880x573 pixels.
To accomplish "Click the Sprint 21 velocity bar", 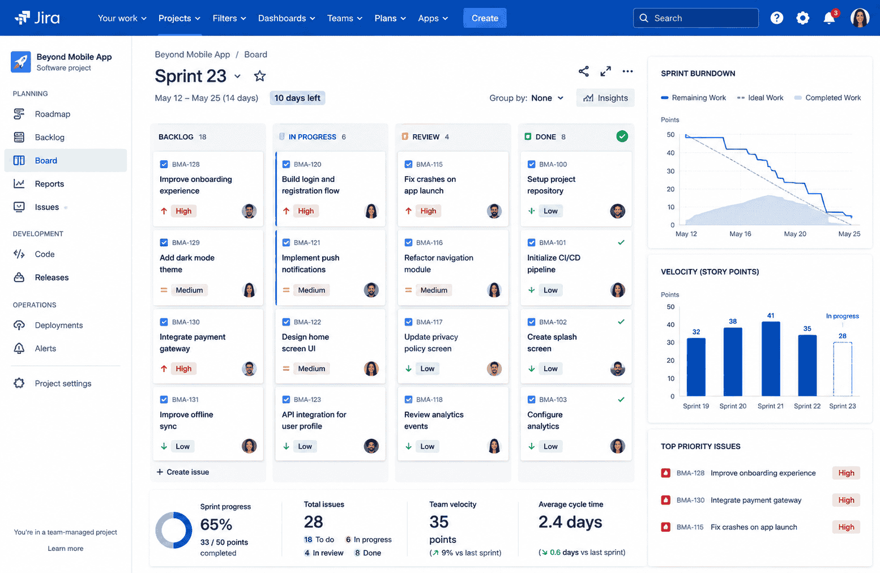I will [x=771, y=359].
